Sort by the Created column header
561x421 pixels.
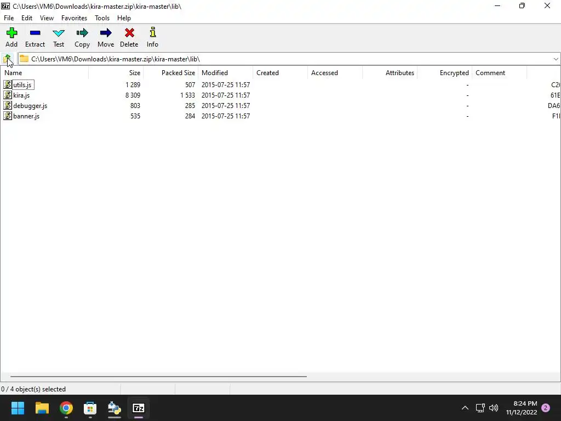pyautogui.click(x=280, y=73)
